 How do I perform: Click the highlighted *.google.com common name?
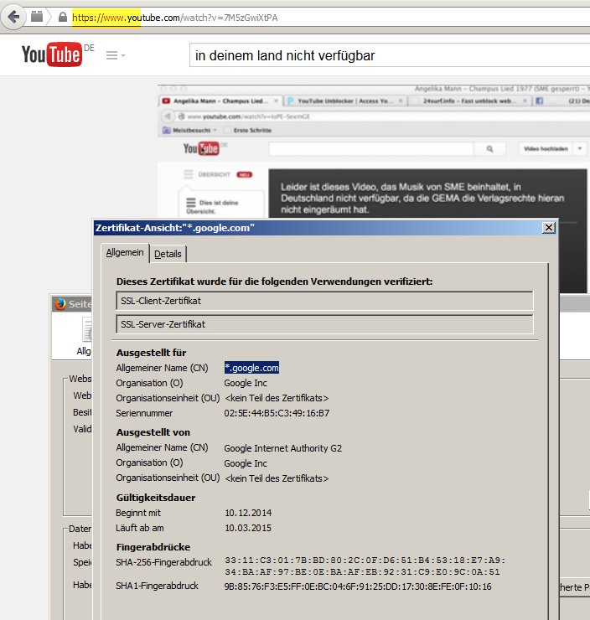pyautogui.click(x=252, y=368)
